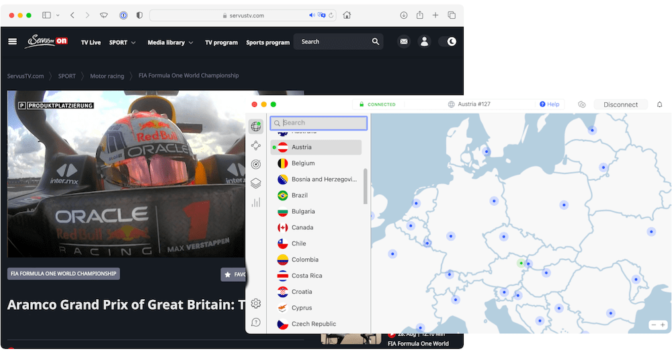Expand the SPORT dropdown menu
The width and height of the screenshot is (672, 357).
pyautogui.click(x=122, y=42)
